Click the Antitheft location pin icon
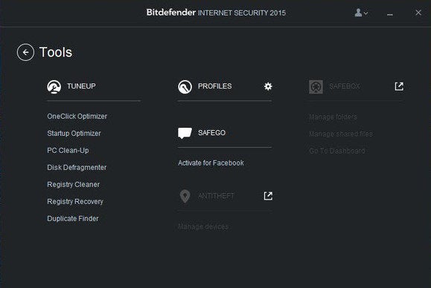Image resolution: width=431 pixels, height=288 pixels. (x=185, y=196)
